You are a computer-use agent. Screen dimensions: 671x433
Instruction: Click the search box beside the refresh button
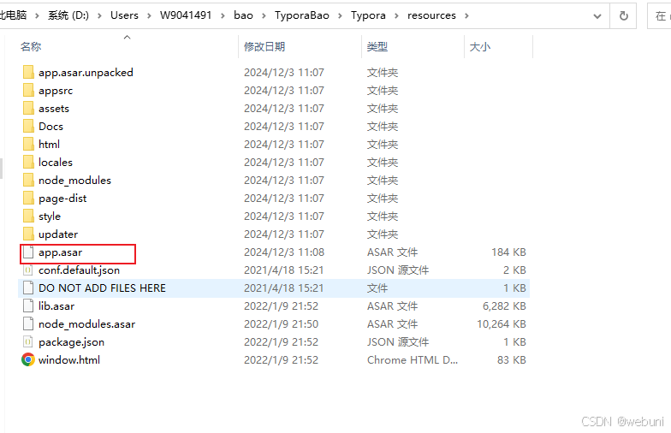[659, 15]
